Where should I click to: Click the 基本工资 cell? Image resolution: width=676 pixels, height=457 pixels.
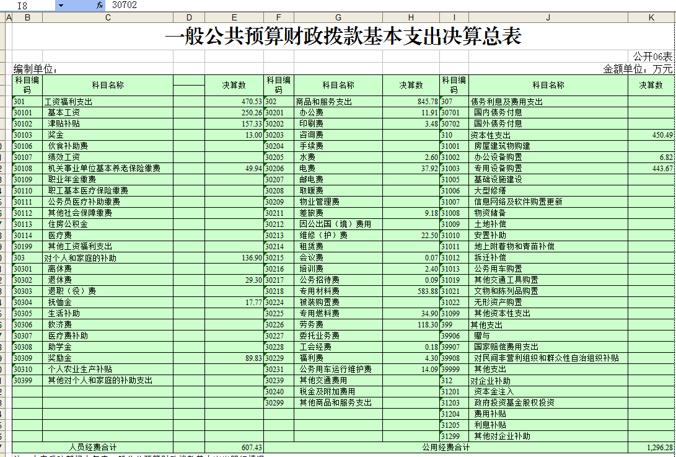[108, 113]
